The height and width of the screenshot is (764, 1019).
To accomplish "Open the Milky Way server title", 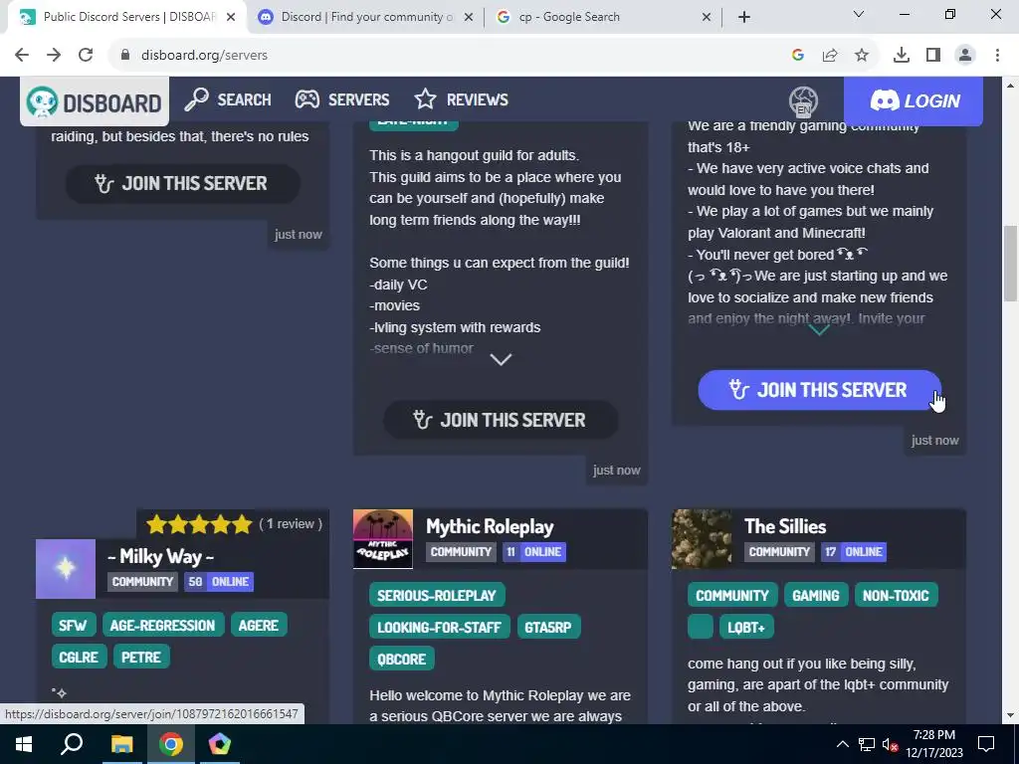I will (160, 556).
